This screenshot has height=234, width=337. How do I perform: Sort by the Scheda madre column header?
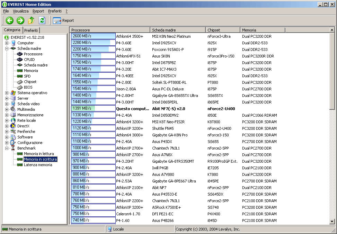(178, 30)
